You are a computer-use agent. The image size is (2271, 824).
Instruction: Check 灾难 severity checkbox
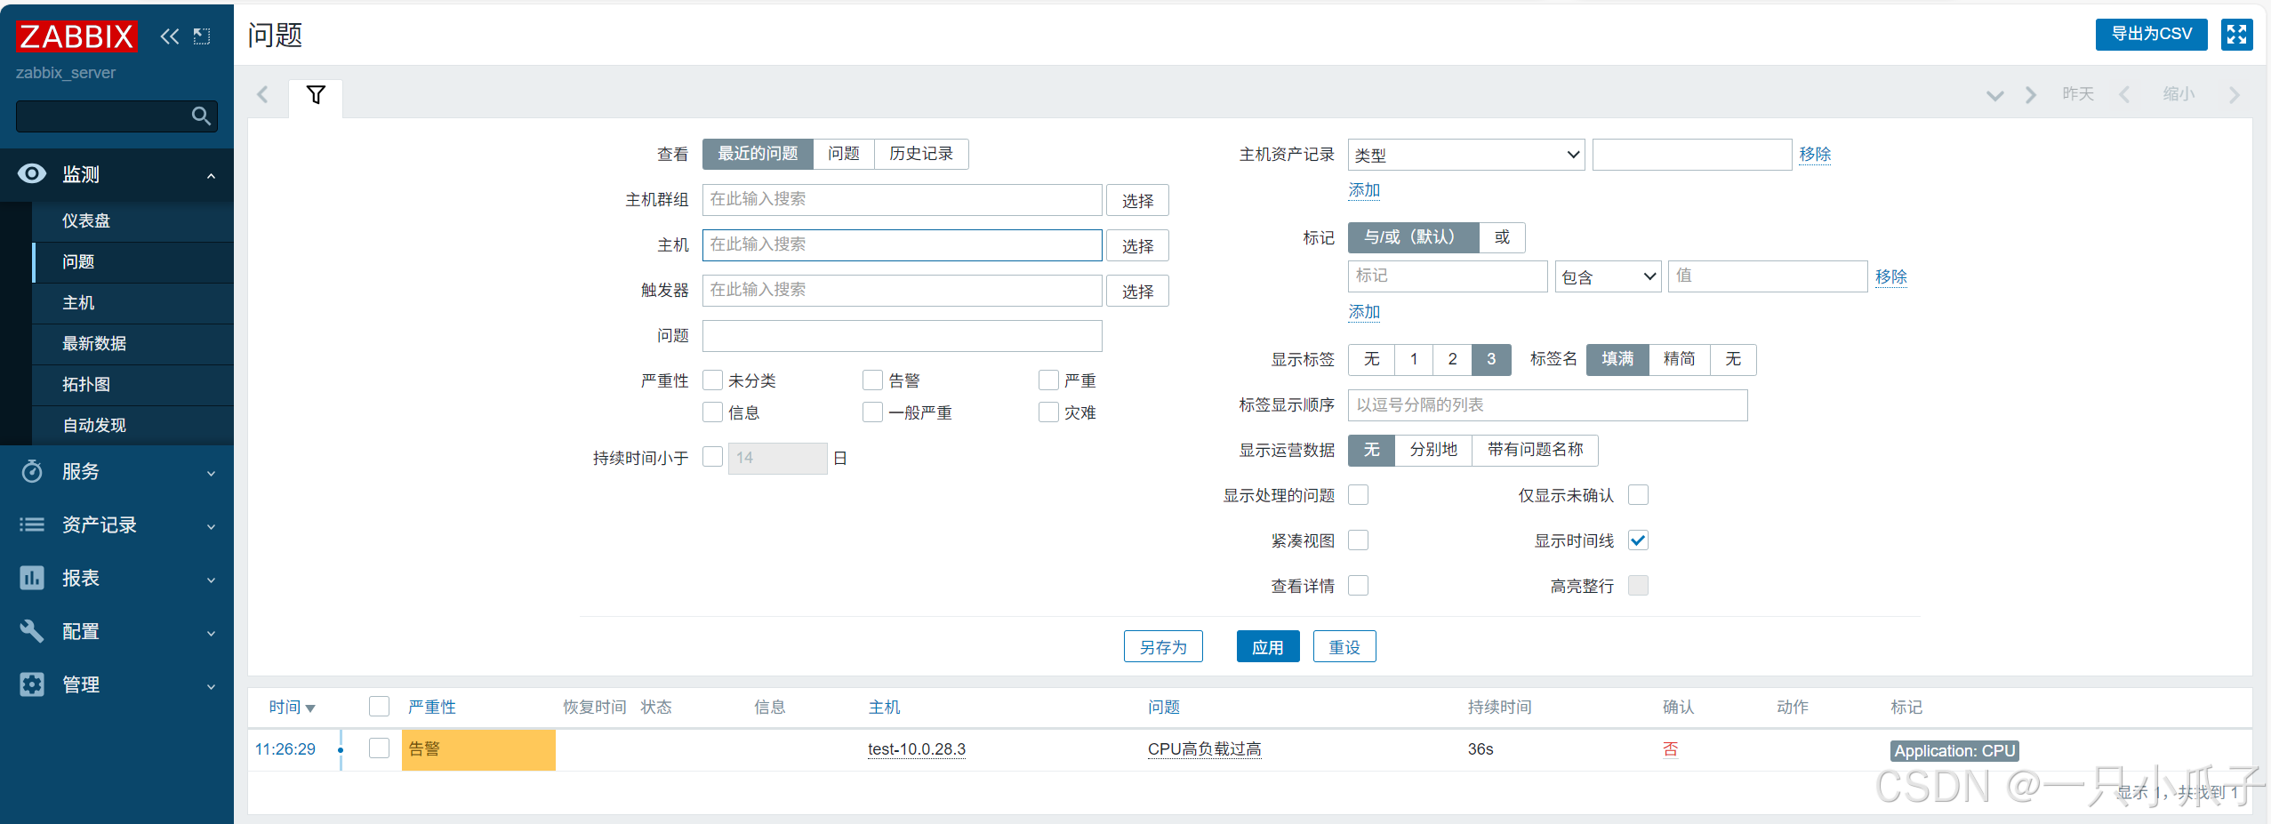1048,412
